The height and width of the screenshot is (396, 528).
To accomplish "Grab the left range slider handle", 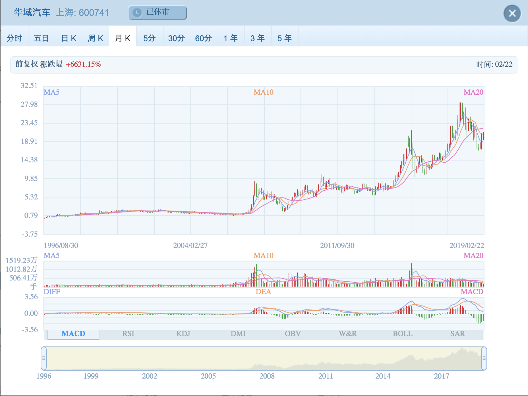I will pyautogui.click(x=44, y=358).
